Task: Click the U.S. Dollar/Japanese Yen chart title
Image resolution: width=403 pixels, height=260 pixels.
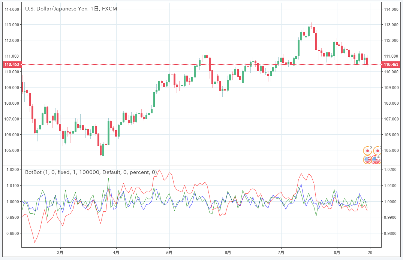Action: pos(71,9)
